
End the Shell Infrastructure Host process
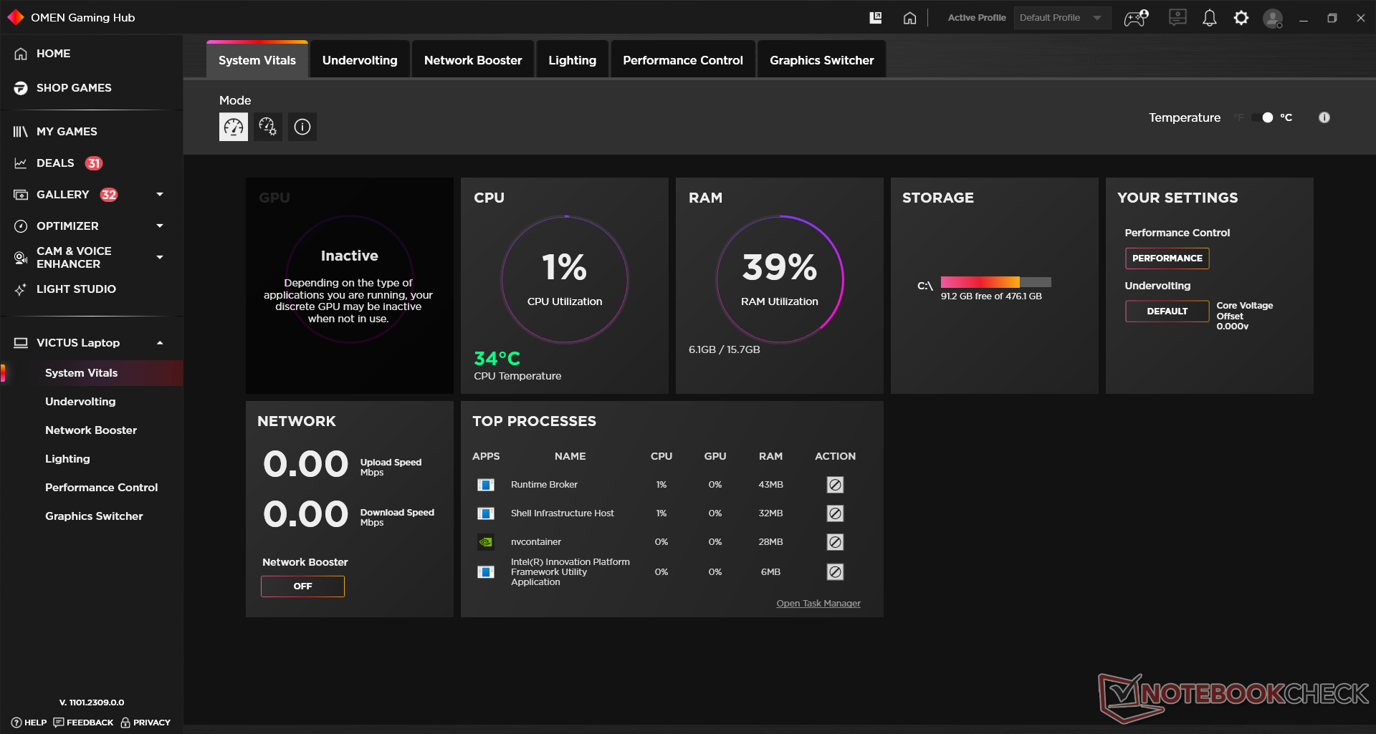point(835,513)
